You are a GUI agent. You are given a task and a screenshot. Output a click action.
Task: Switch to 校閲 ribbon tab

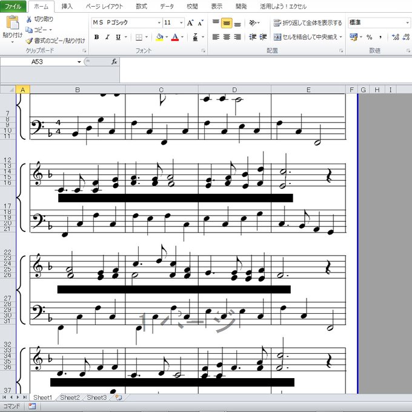point(192,6)
